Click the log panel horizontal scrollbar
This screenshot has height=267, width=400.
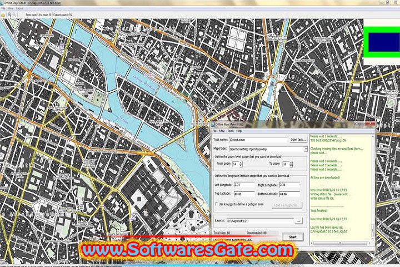341,243
